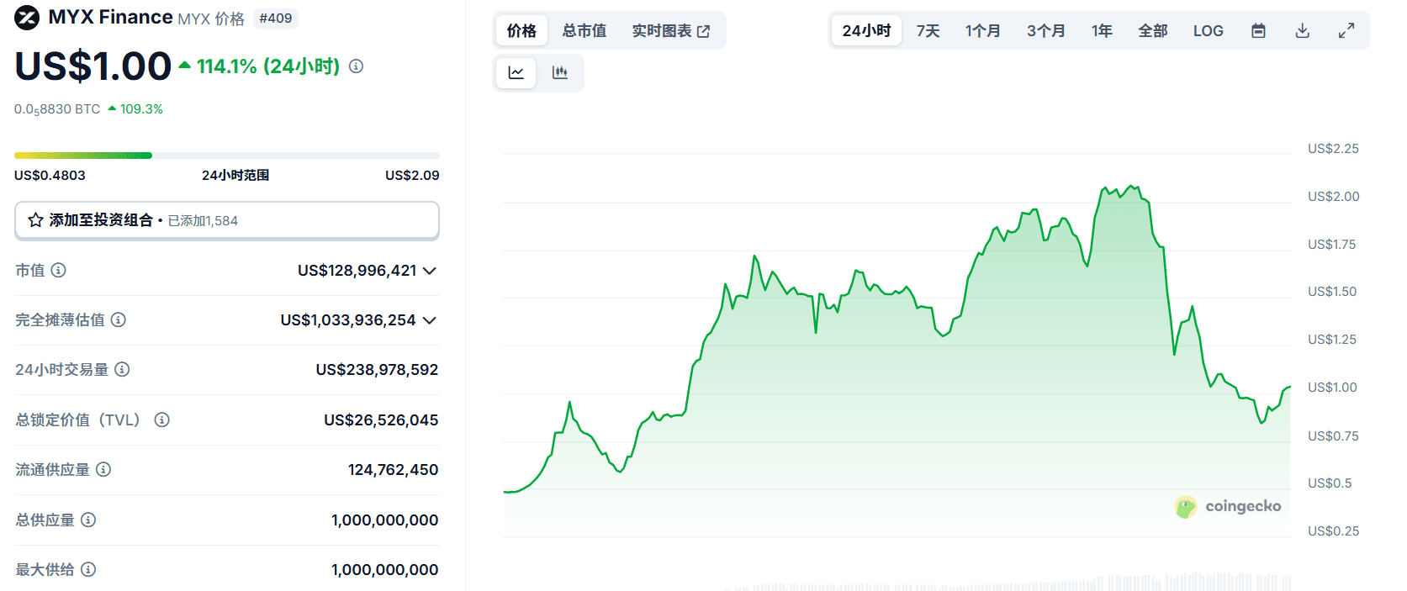Select the 价格 chart tab
The height and width of the screenshot is (591, 1407).
tap(521, 31)
